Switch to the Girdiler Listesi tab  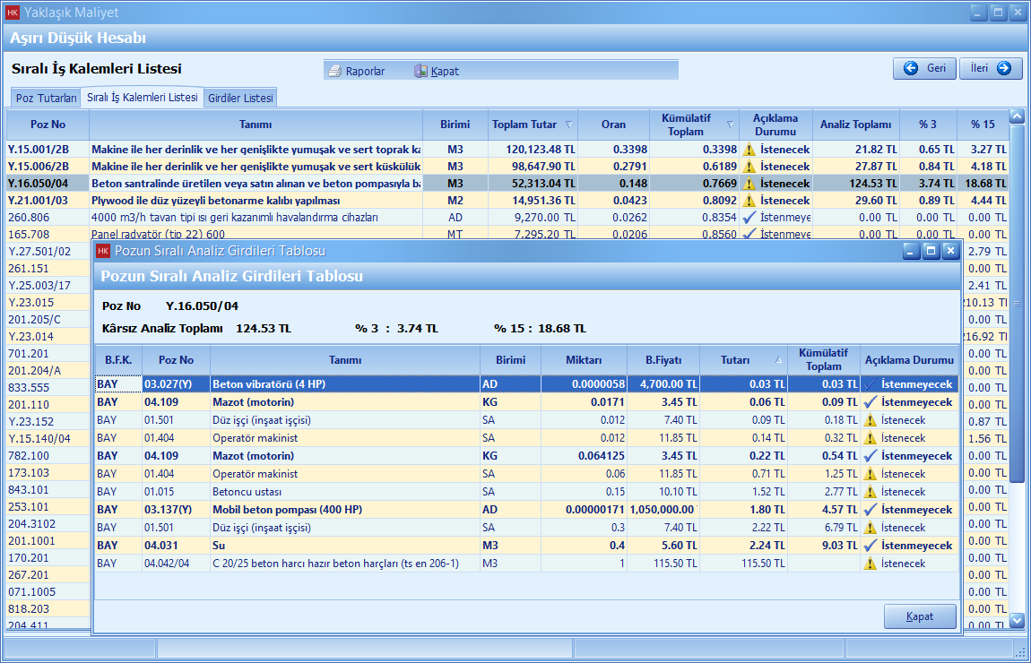click(x=240, y=98)
